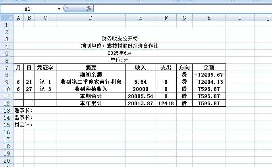Viewport: 272px width, 167px height.
Task: Select the cell showing 20005.54
Action: pyautogui.click(x=141, y=96)
